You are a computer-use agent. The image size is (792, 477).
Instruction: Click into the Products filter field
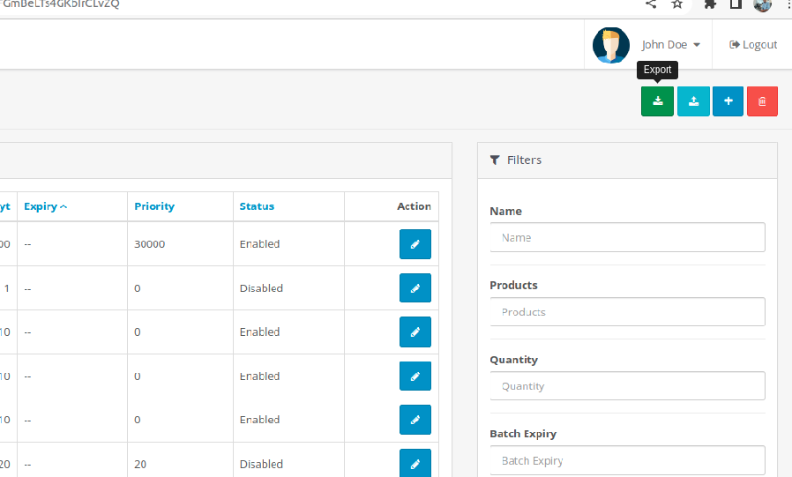[x=627, y=312]
